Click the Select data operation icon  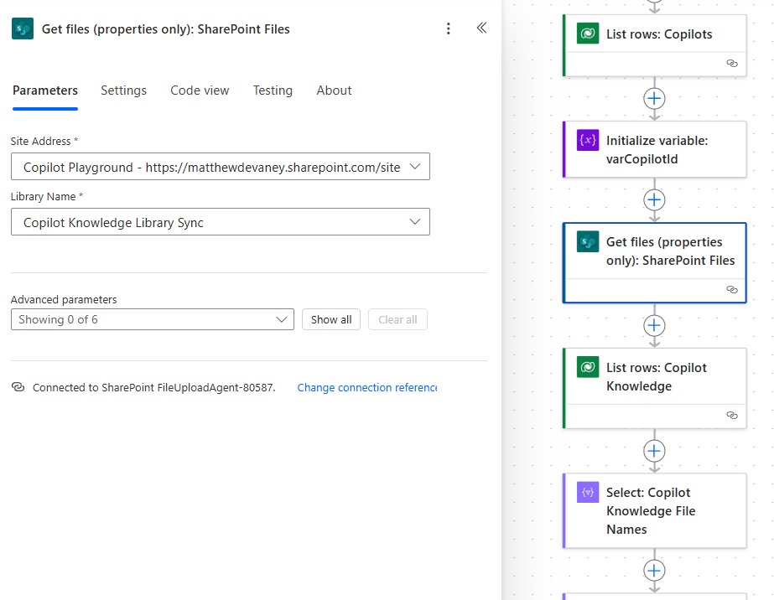(x=587, y=493)
